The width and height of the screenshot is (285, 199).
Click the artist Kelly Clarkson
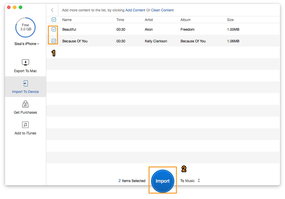click(x=156, y=41)
